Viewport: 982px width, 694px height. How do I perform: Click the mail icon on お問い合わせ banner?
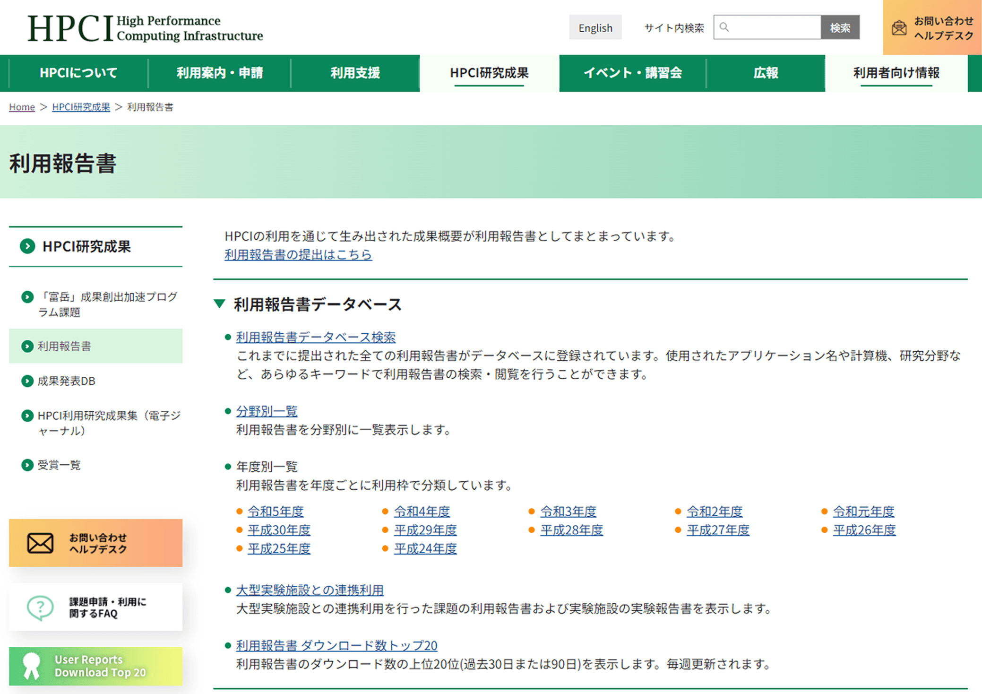(40, 543)
